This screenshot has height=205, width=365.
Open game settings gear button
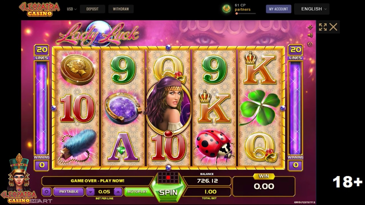tap(46, 192)
